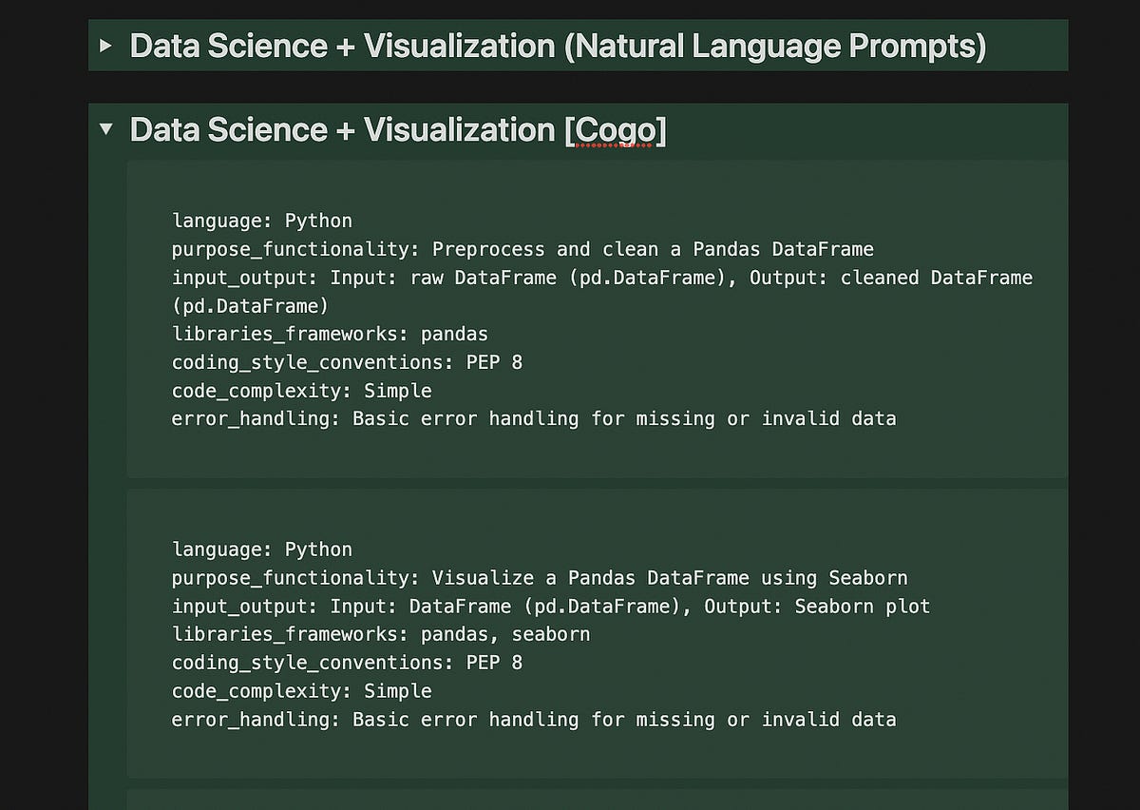Click the error_handling line in second code block
This screenshot has width=1140, height=810.
click(x=534, y=720)
